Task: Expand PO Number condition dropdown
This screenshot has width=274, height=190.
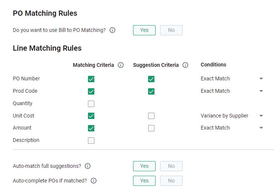Action: point(232,78)
